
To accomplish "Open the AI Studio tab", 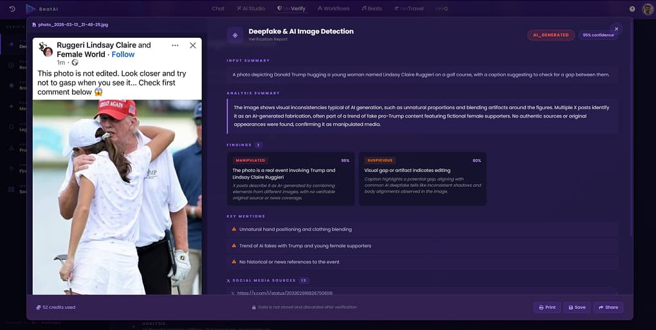I will (x=250, y=8).
